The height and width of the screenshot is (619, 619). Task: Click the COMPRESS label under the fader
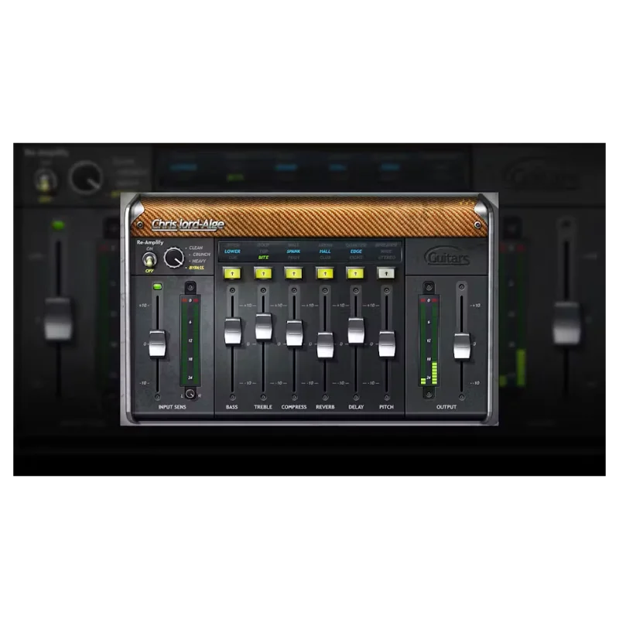tap(294, 407)
